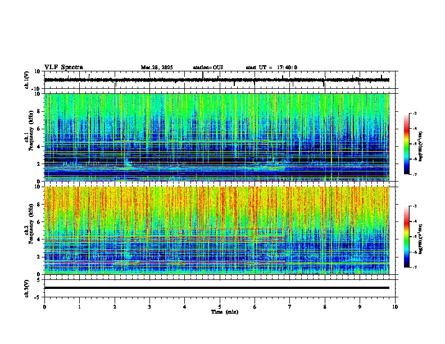
Task: Click the thick black ch.3 voltage line
Action: 217,288
